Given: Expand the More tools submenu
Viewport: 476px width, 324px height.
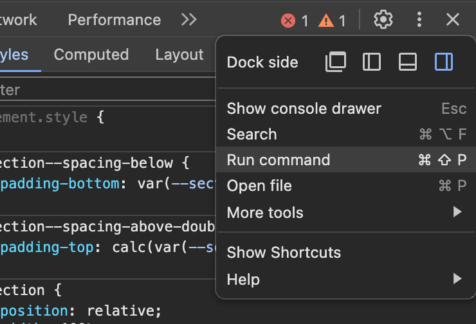Looking at the screenshot, I should [346, 212].
